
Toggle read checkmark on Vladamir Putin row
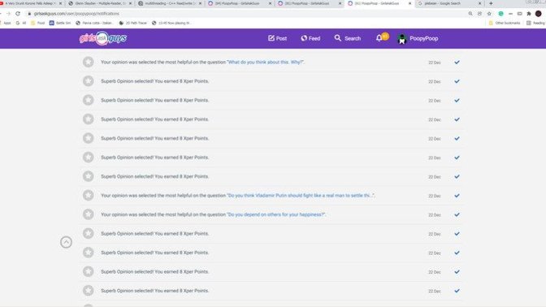click(457, 196)
